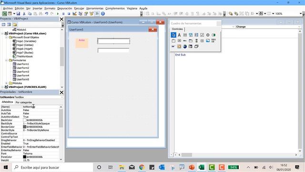
Task: Click the Copy icon in the toolbar
Action: (30, 14)
